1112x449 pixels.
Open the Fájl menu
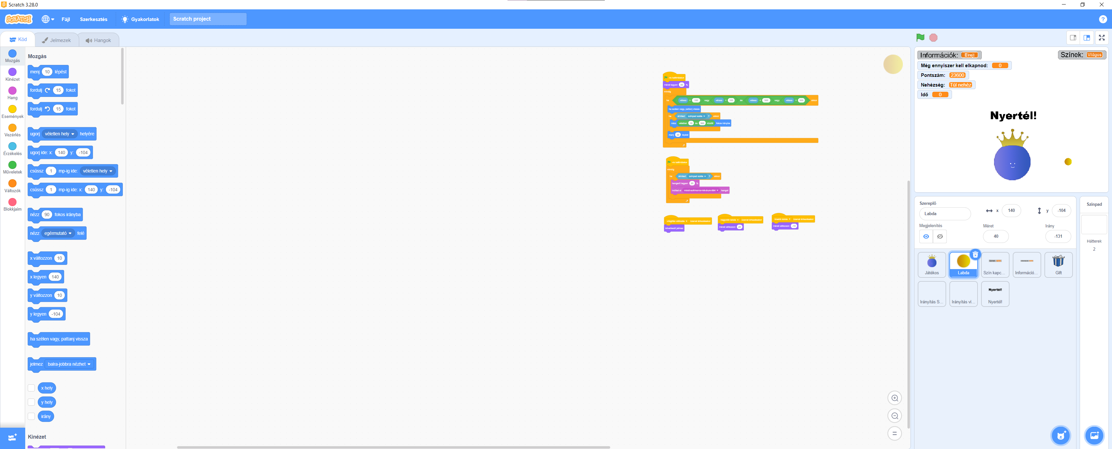(66, 19)
